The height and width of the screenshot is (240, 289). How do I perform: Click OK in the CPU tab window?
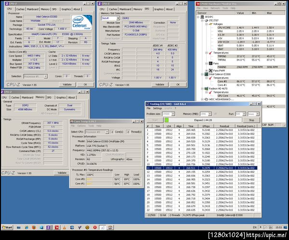(85, 85)
